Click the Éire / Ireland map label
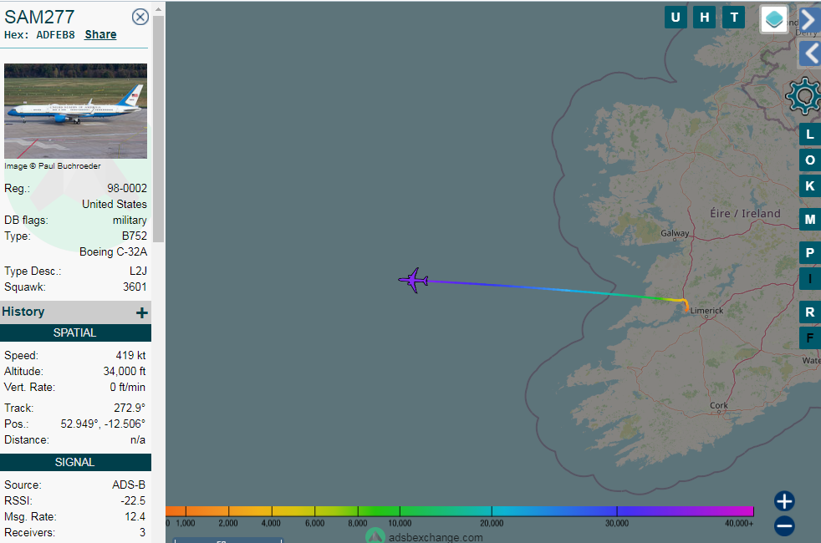The width and height of the screenshot is (821, 543). point(745,213)
